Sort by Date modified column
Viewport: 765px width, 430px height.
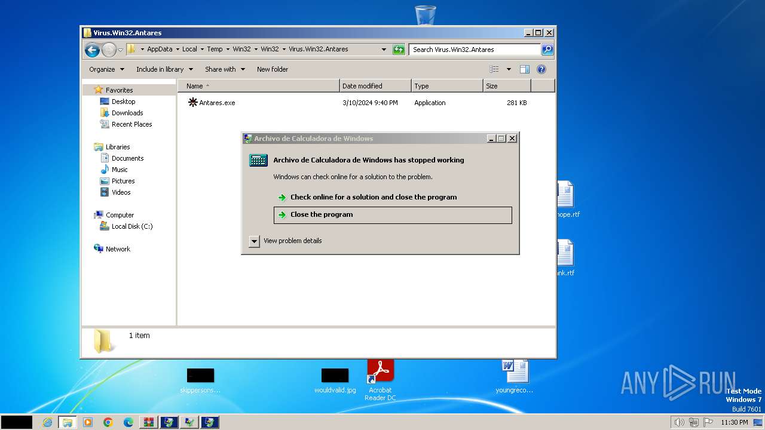coord(375,86)
